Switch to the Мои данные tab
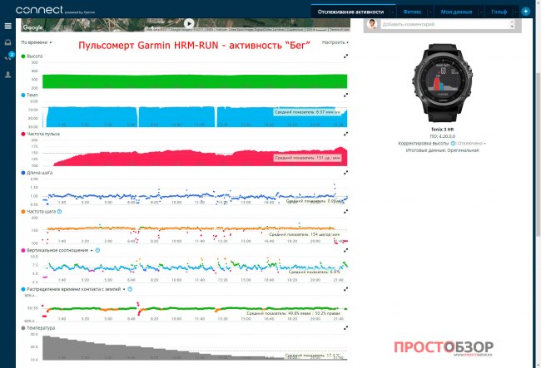 click(x=456, y=12)
